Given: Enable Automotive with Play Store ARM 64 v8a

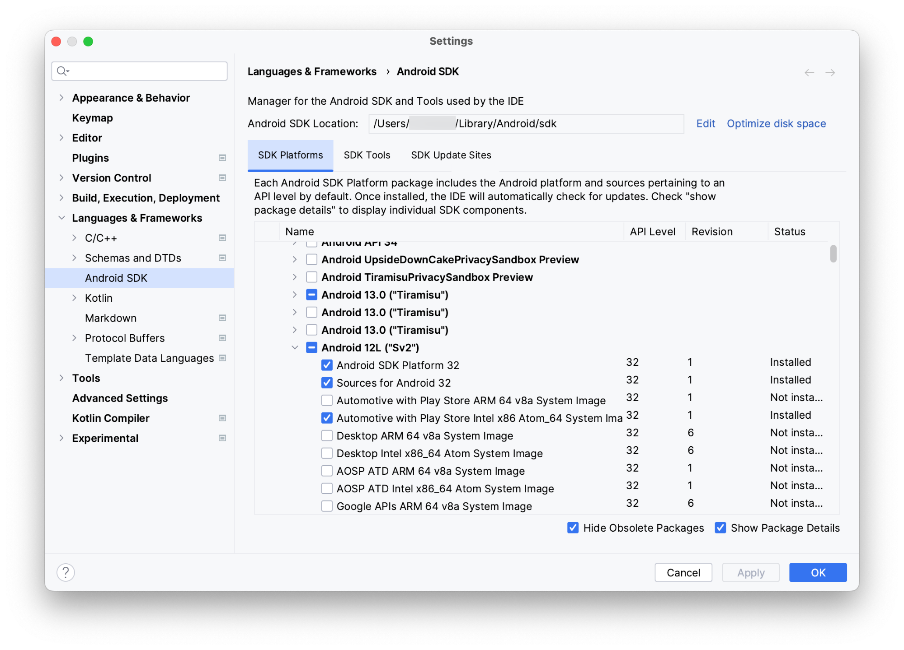Looking at the screenshot, I should (x=325, y=400).
